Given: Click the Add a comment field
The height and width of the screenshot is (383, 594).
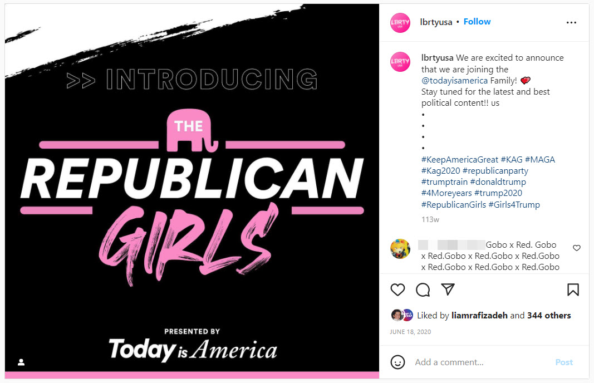Looking at the screenshot, I should [479, 362].
